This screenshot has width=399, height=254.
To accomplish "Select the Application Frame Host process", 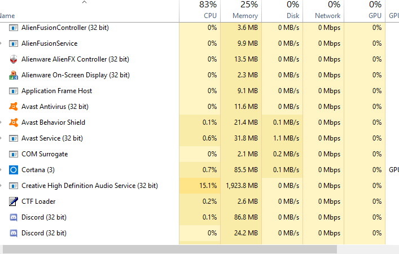I will coord(57,91).
